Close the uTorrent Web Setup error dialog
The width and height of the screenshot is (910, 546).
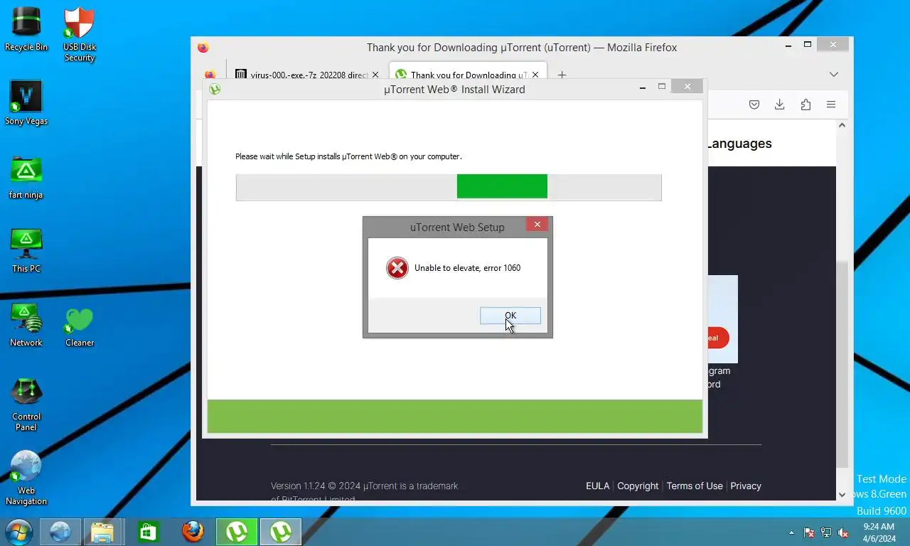[537, 225]
